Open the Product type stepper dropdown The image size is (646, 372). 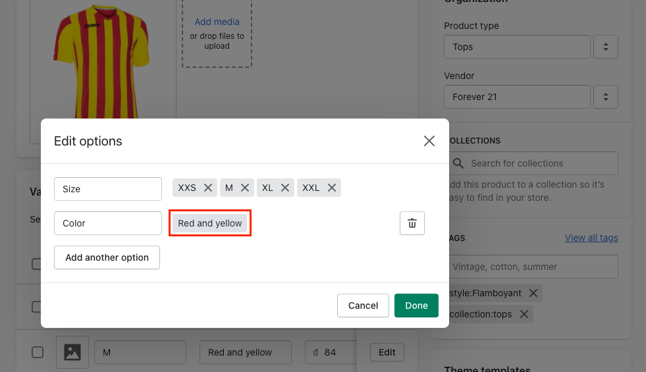(606, 47)
